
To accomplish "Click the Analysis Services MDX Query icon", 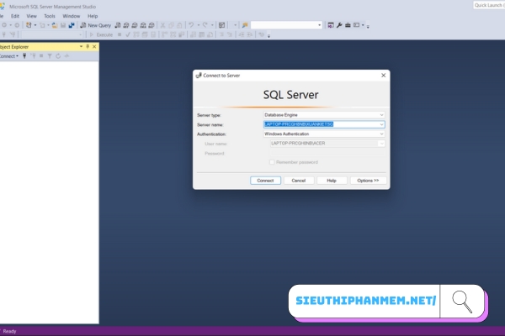I will [126, 25].
